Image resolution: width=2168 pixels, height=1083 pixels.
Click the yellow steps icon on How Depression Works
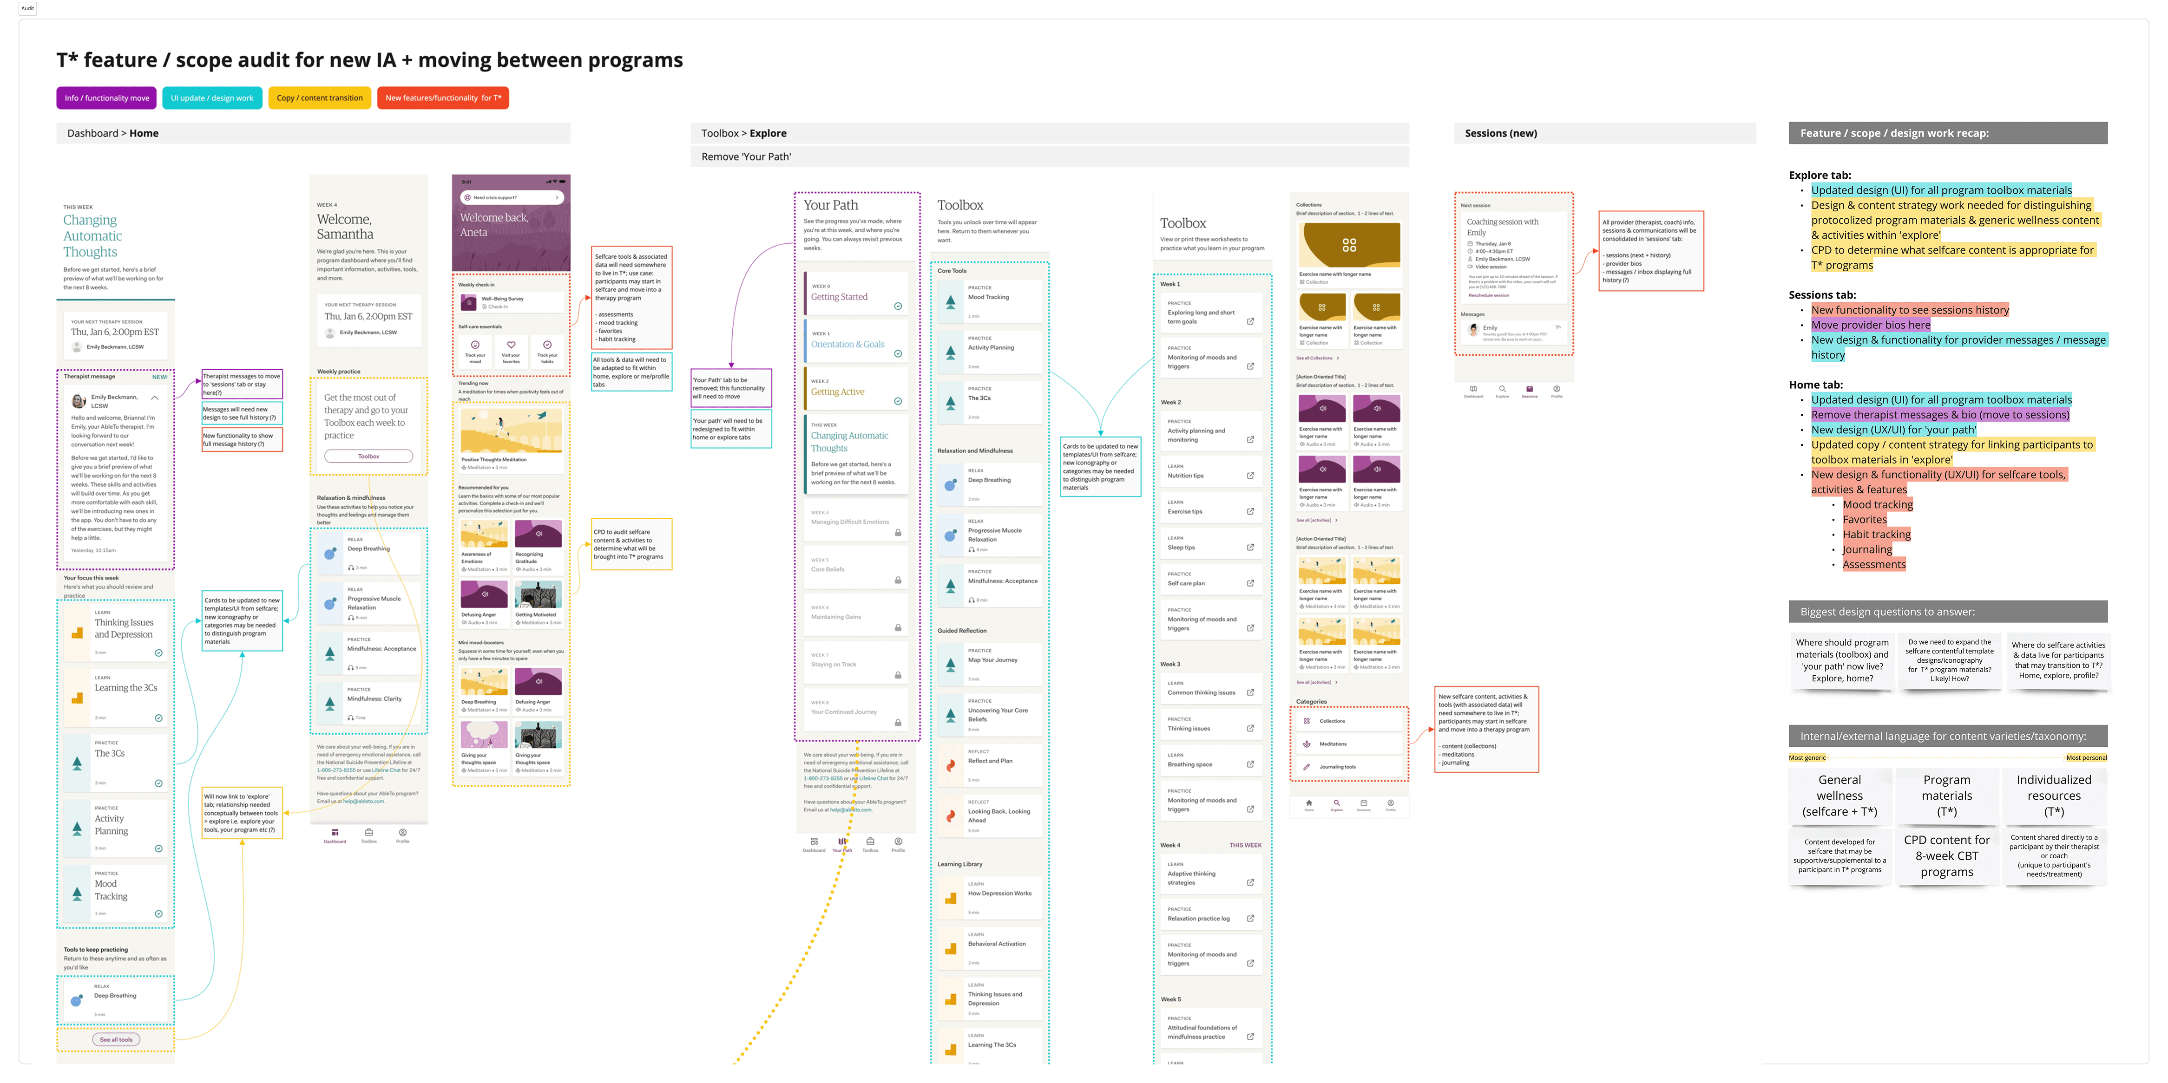[950, 898]
